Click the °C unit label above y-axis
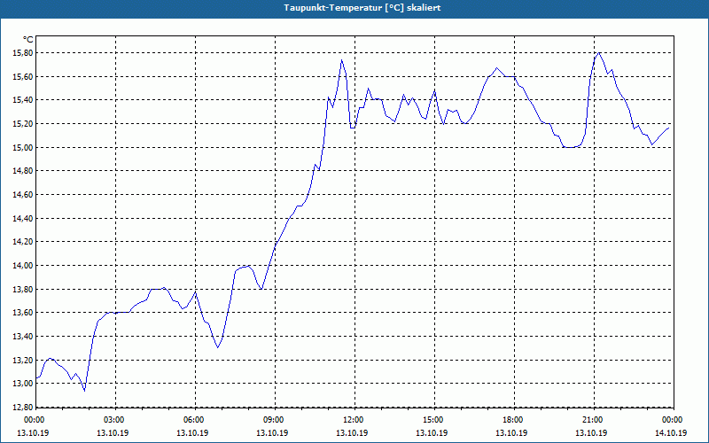Image resolution: width=709 pixels, height=443 pixels. [27, 40]
